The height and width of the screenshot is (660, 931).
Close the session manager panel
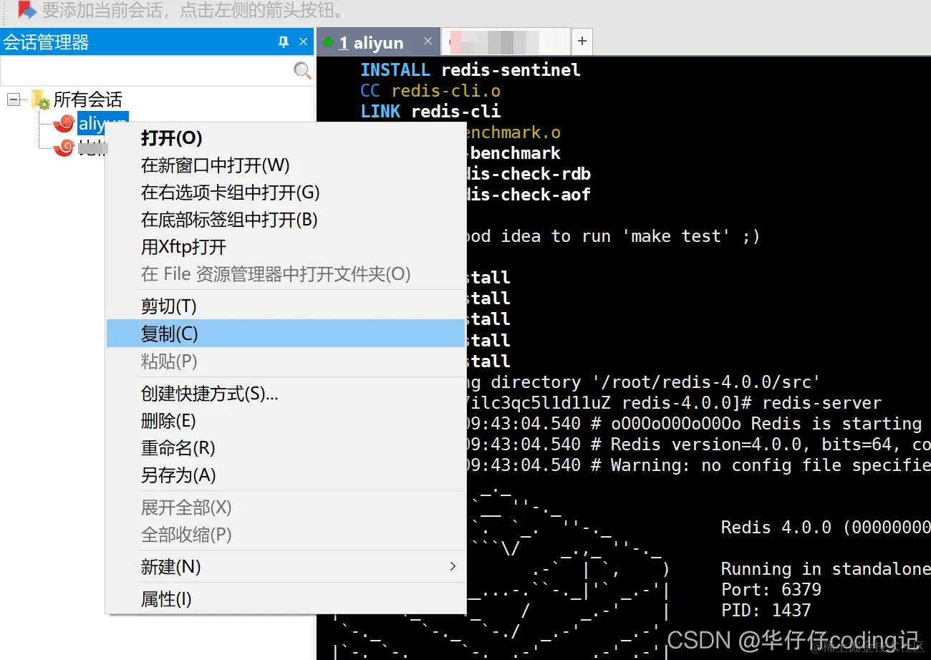tap(304, 43)
